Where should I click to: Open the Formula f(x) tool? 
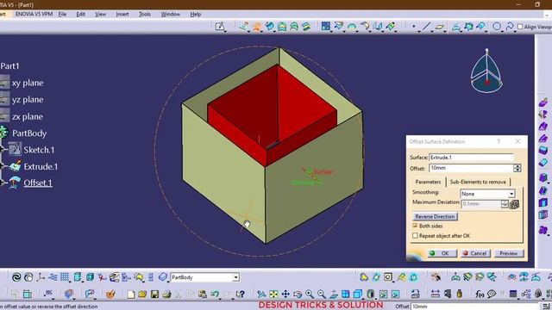click(x=480, y=294)
